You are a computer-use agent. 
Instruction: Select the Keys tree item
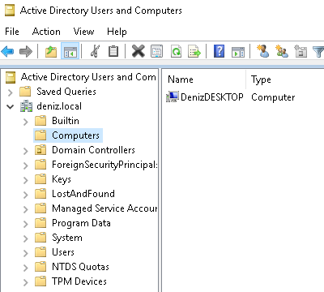tap(62, 179)
